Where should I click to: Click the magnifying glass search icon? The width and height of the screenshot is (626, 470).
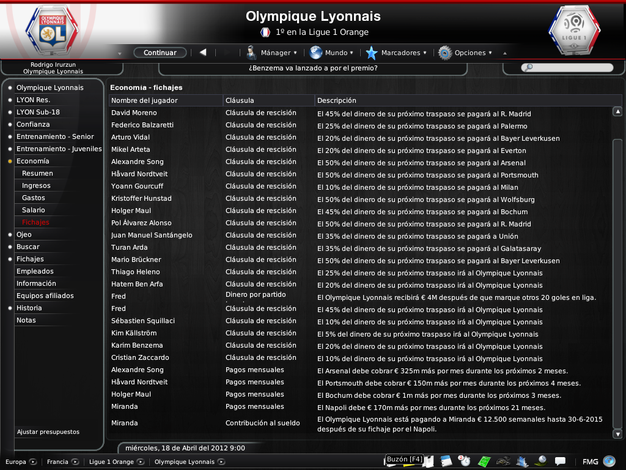point(528,67)
